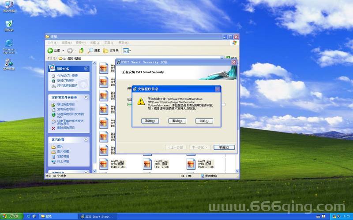The image size is (353, 220).
Task: Click the 我的电脑 desktop icon
Action: (9, 6)
